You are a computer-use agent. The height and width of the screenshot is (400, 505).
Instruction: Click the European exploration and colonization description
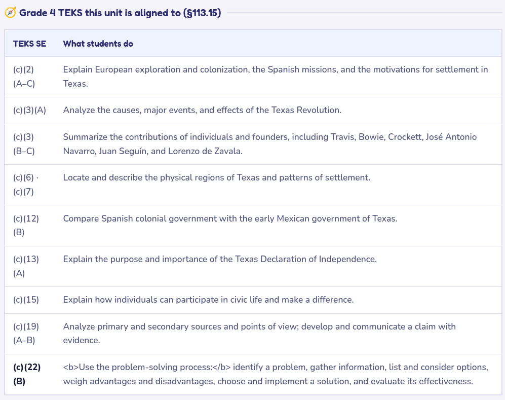[276, 77]
